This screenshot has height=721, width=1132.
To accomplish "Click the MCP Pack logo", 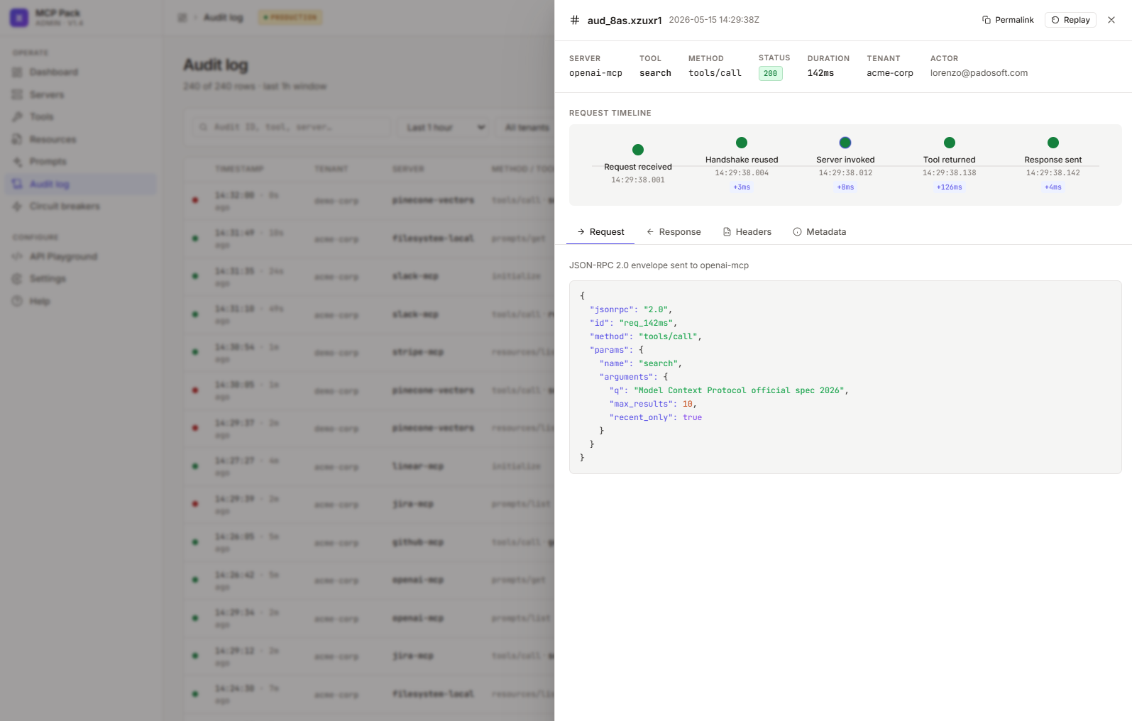I will click(19, 17).
